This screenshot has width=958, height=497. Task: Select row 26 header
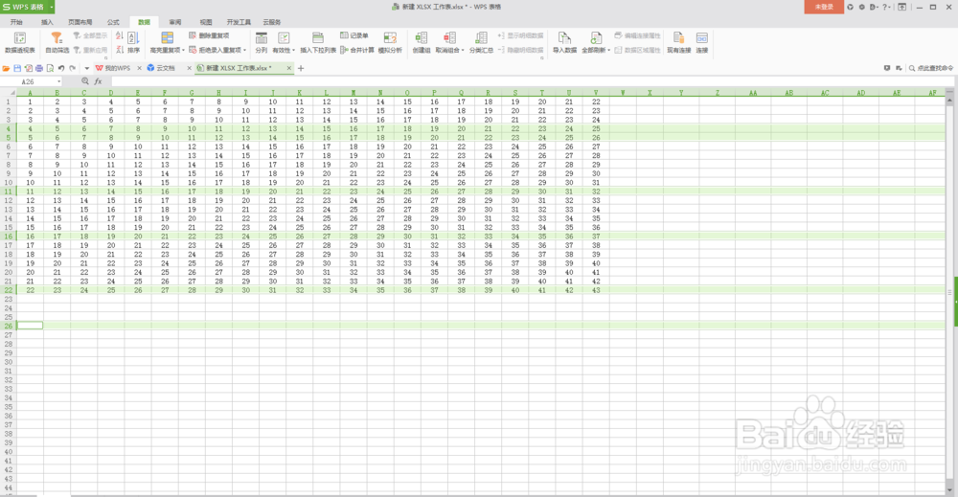(x=8, y=326)
